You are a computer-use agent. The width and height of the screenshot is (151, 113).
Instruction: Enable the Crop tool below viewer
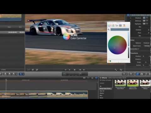(33, 70)
